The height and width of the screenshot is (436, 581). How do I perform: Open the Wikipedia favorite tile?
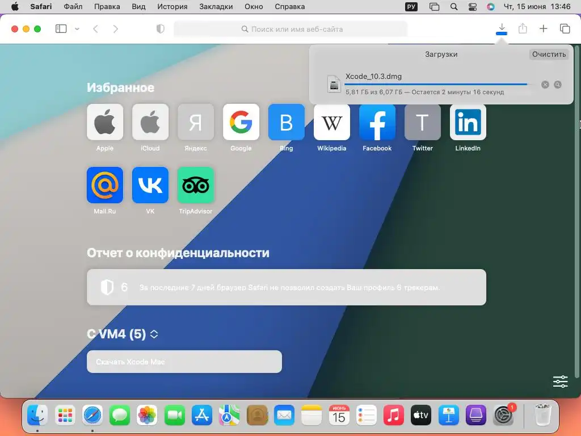331,122
